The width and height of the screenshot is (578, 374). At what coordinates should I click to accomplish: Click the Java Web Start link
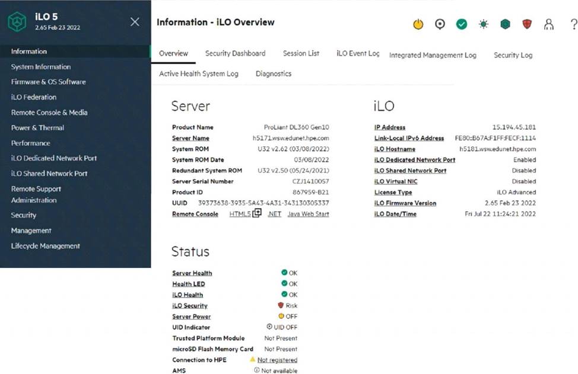coord(308,214)
